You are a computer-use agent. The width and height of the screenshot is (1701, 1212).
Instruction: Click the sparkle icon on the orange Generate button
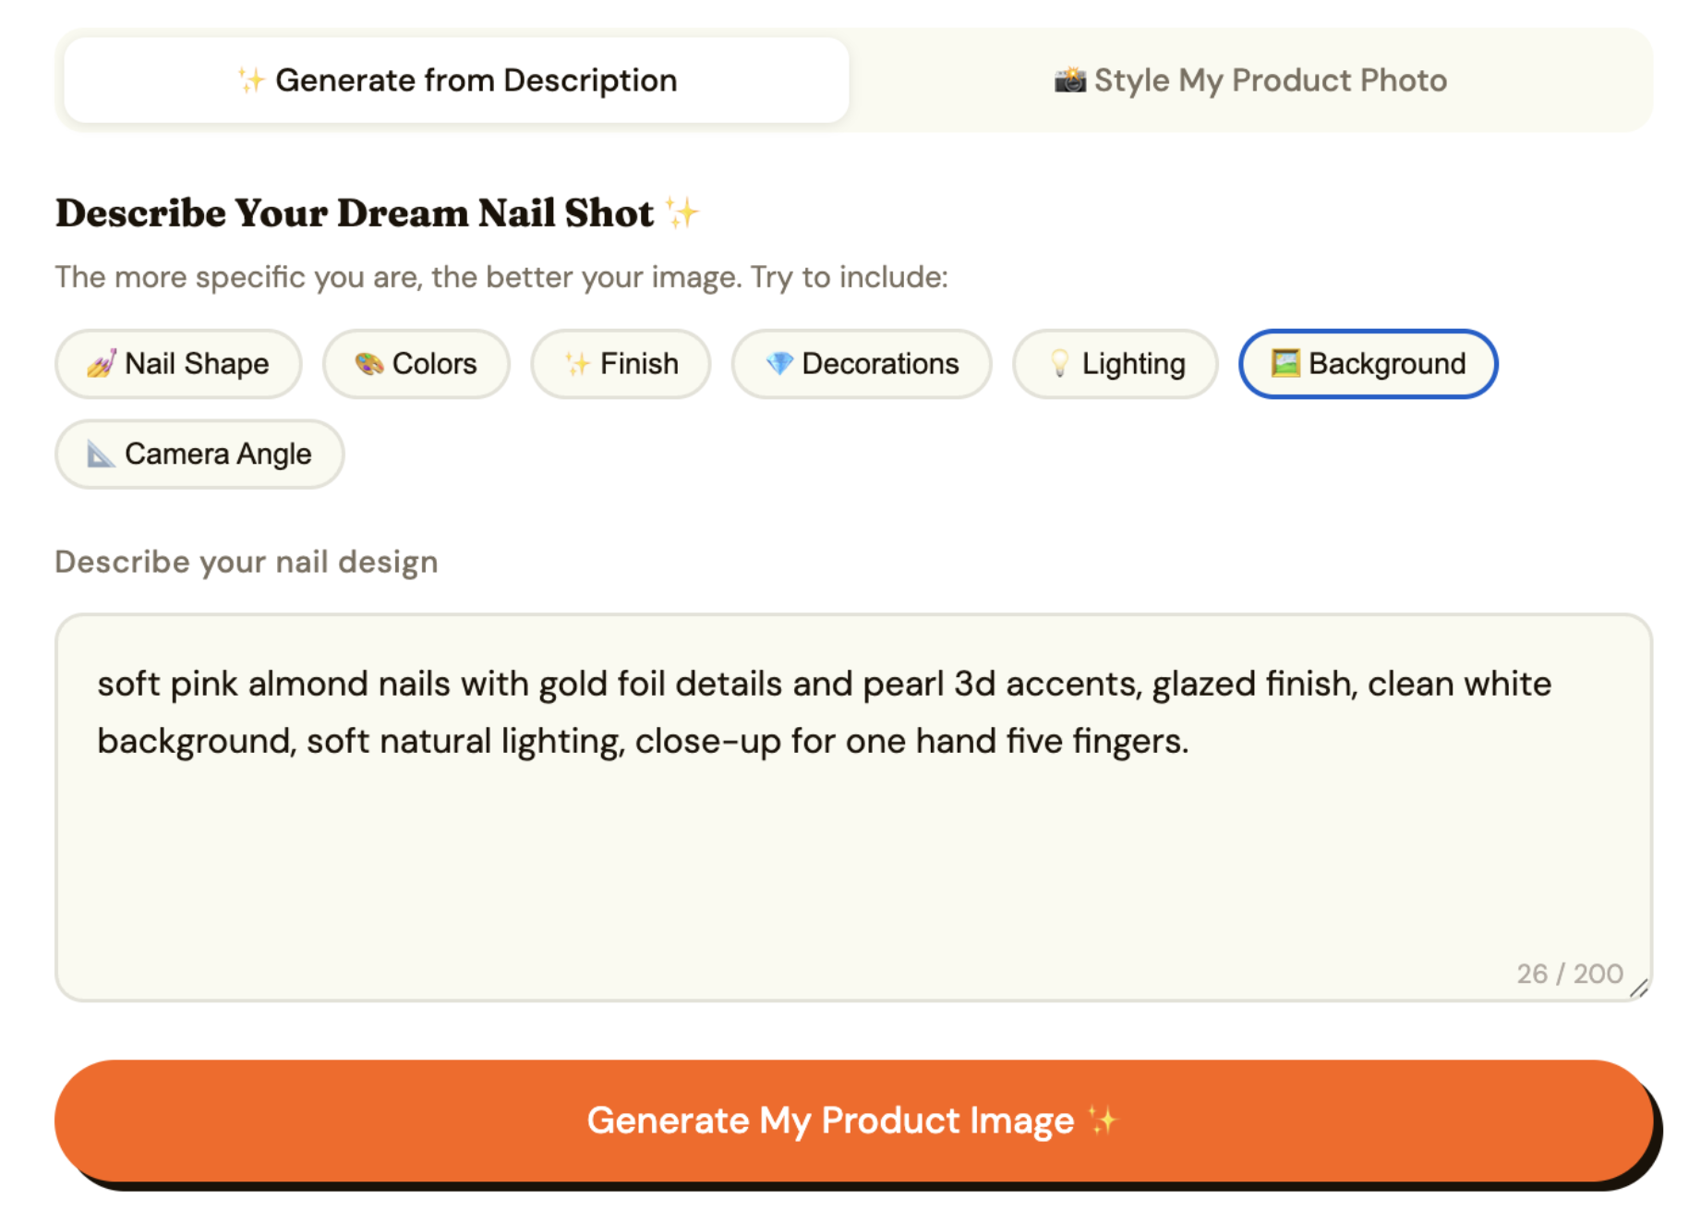1103,1121
